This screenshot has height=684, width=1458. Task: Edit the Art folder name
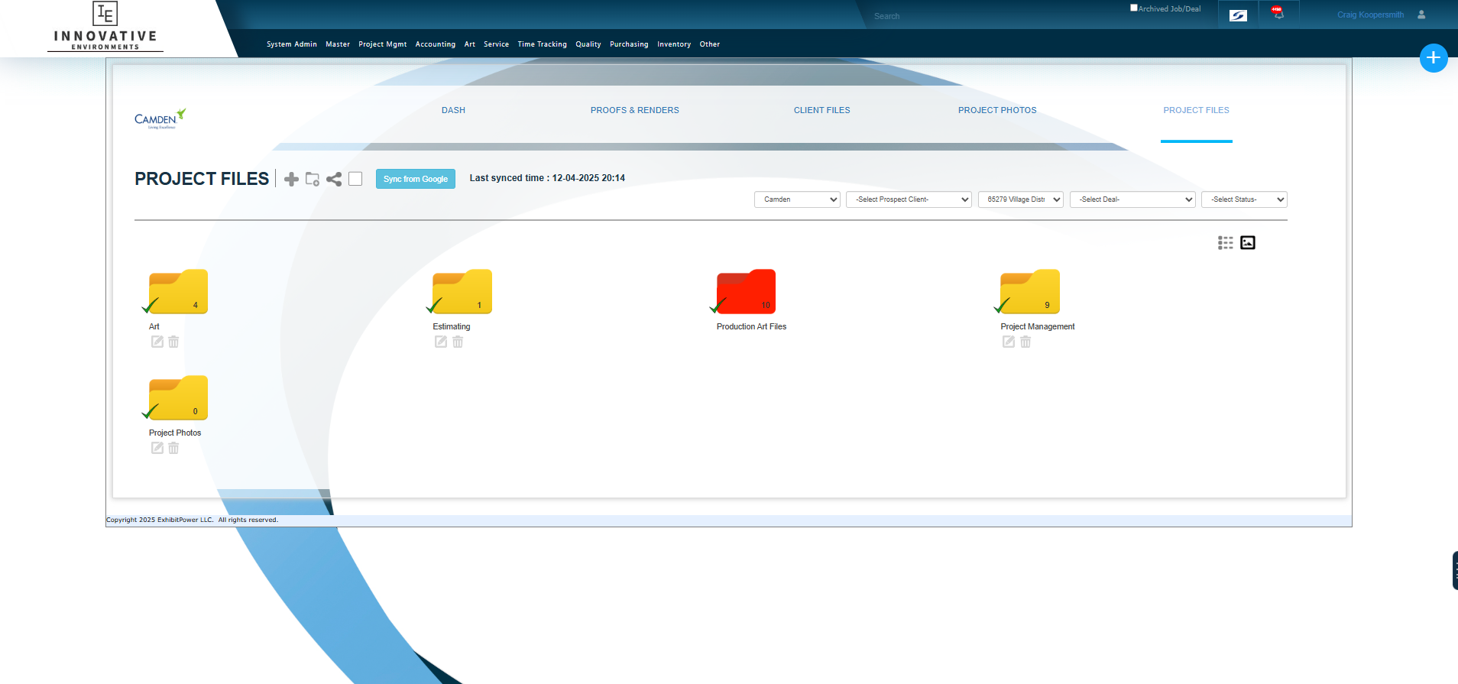(157, 342)
